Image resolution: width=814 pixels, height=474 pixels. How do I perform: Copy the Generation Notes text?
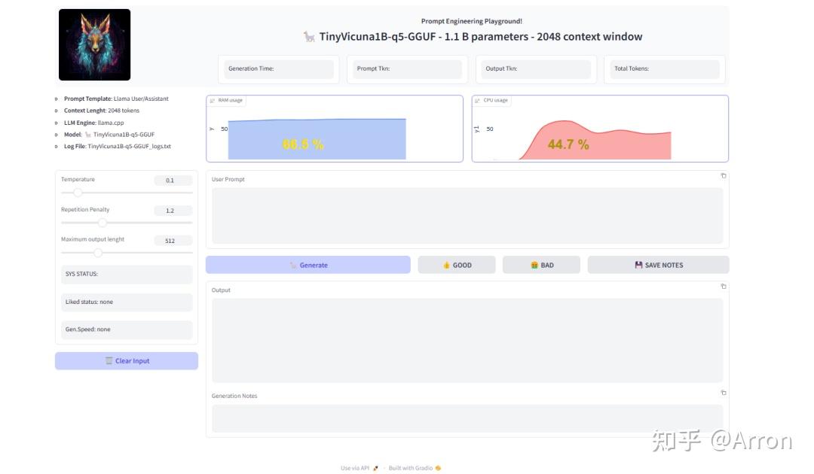724,393
